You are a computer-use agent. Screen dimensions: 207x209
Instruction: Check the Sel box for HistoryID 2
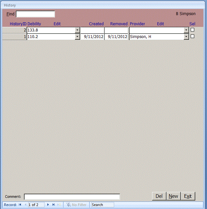click(192, 30)
